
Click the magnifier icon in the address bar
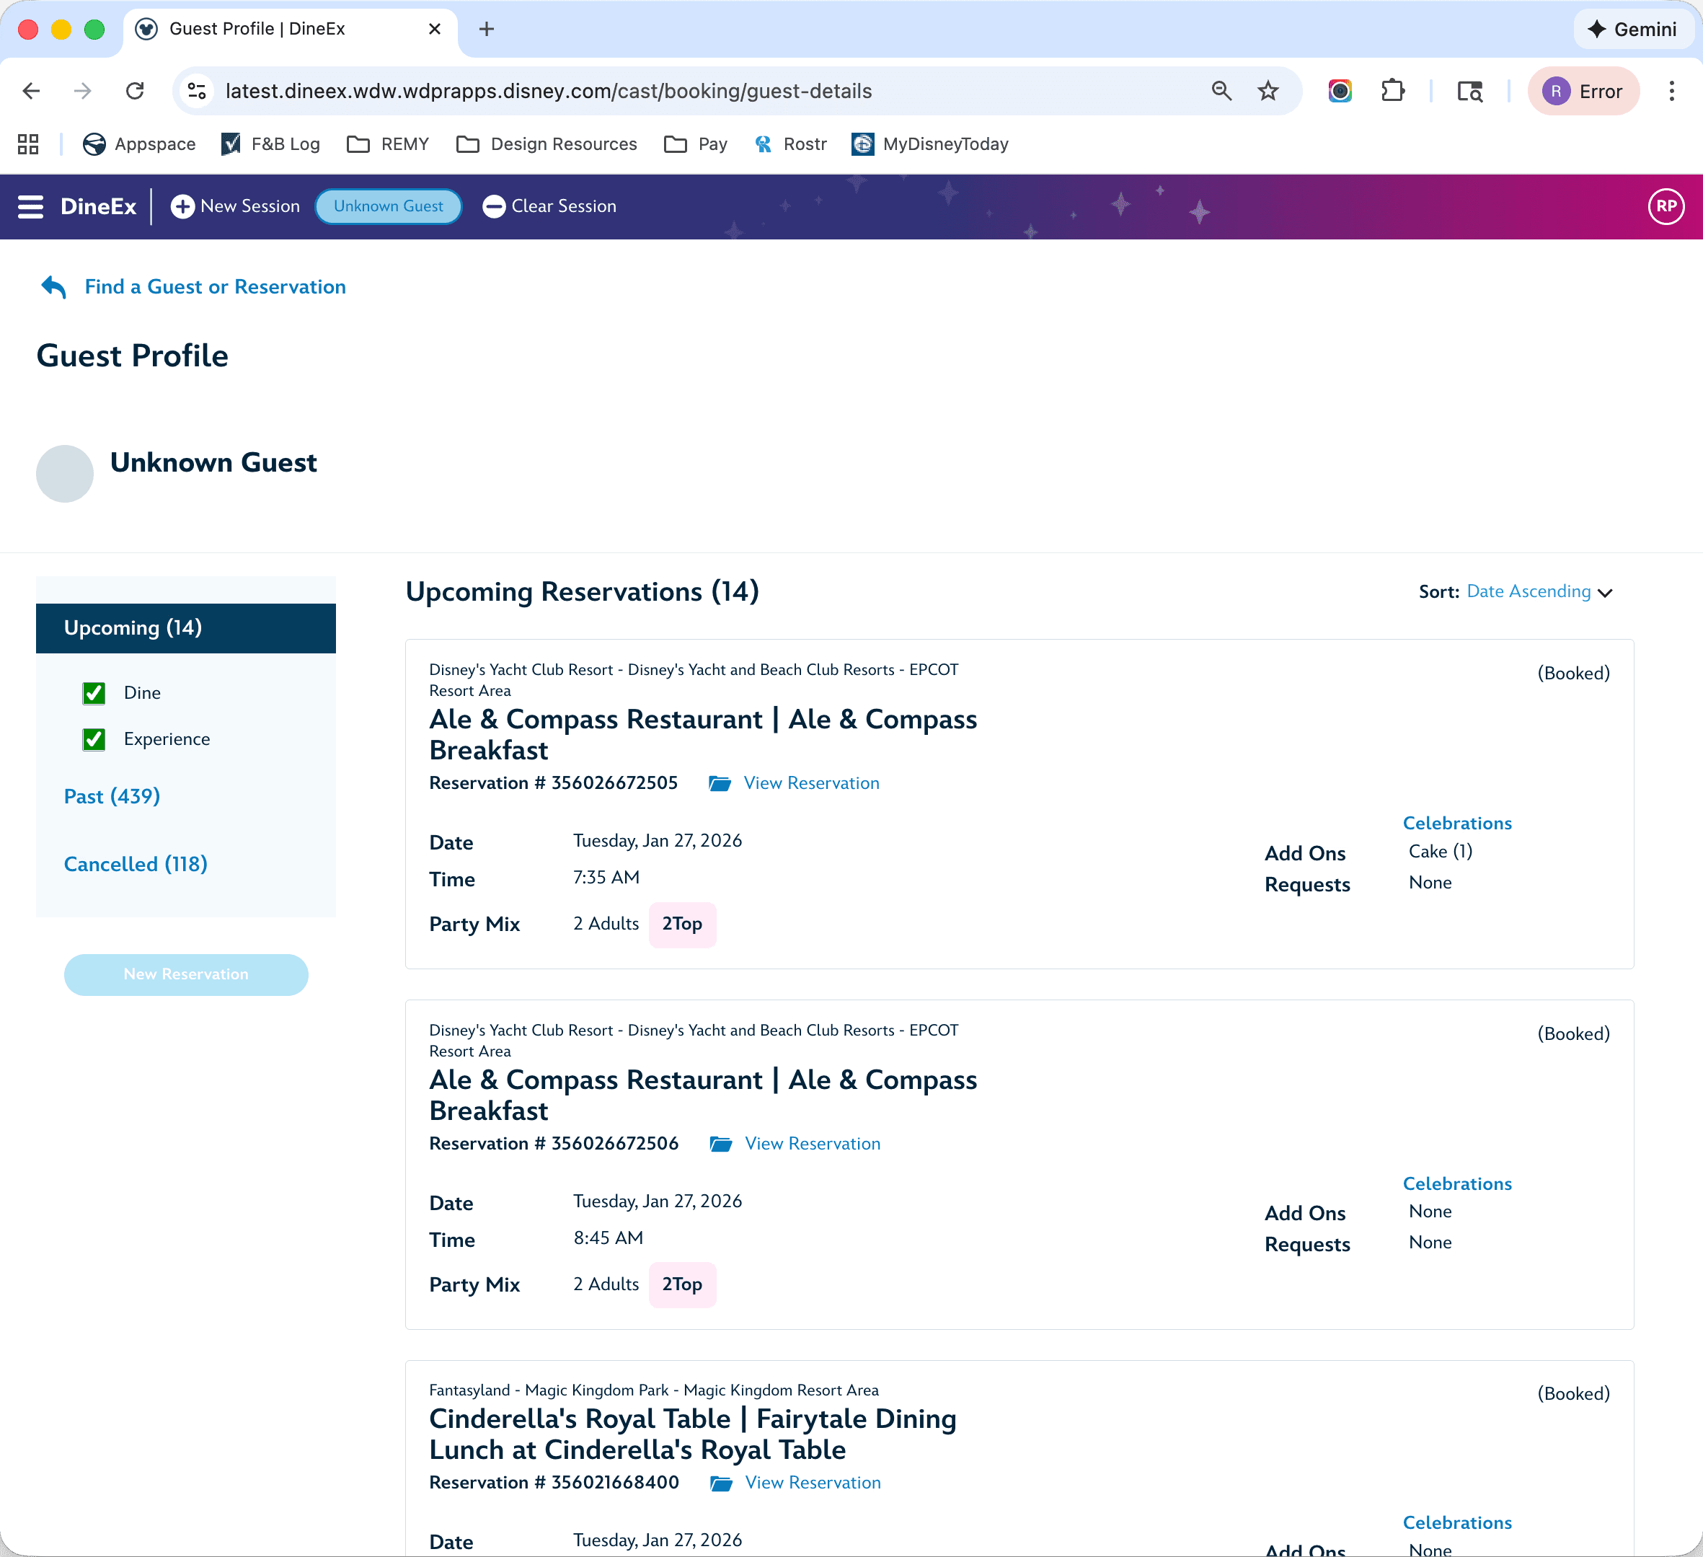(x=1221, y=90)
